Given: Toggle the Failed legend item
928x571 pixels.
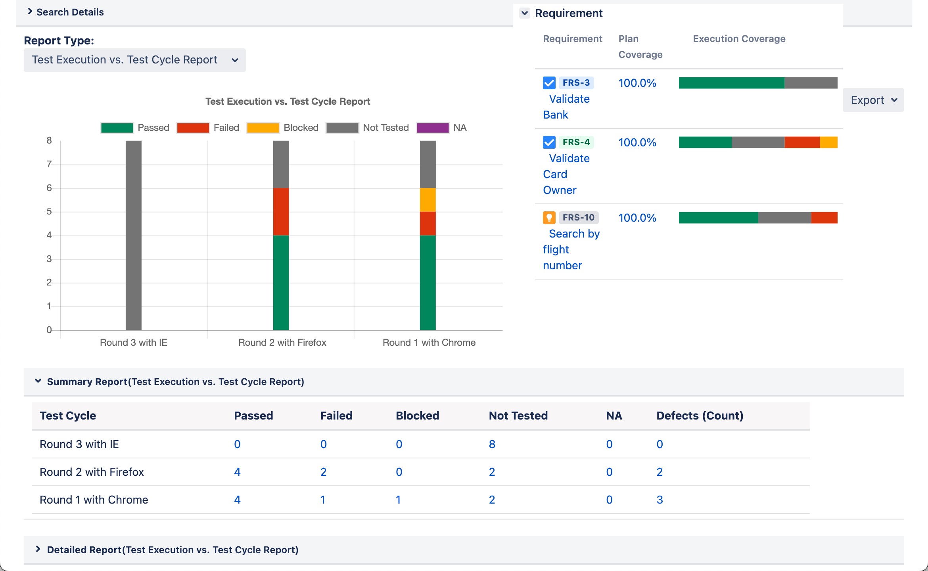Looking at the screenshot, I should [208, 128].
